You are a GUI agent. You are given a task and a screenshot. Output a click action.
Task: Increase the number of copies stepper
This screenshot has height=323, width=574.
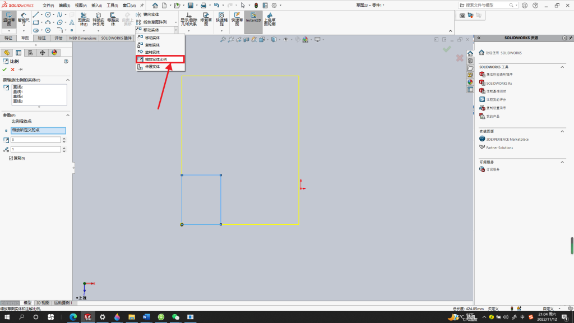point(64,148)
